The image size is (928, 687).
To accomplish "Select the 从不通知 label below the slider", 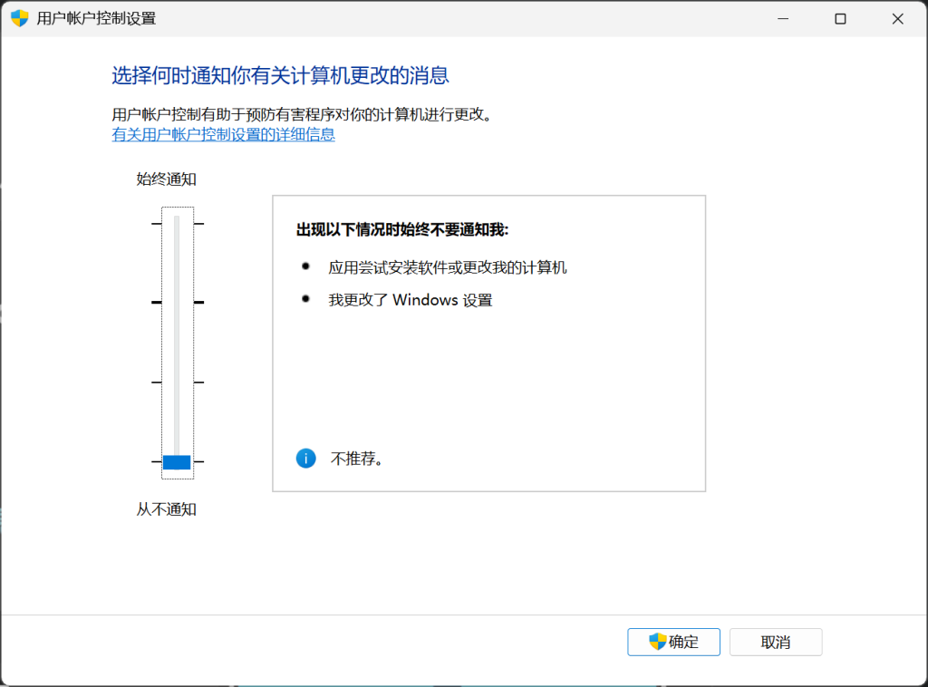I will 166,508.
